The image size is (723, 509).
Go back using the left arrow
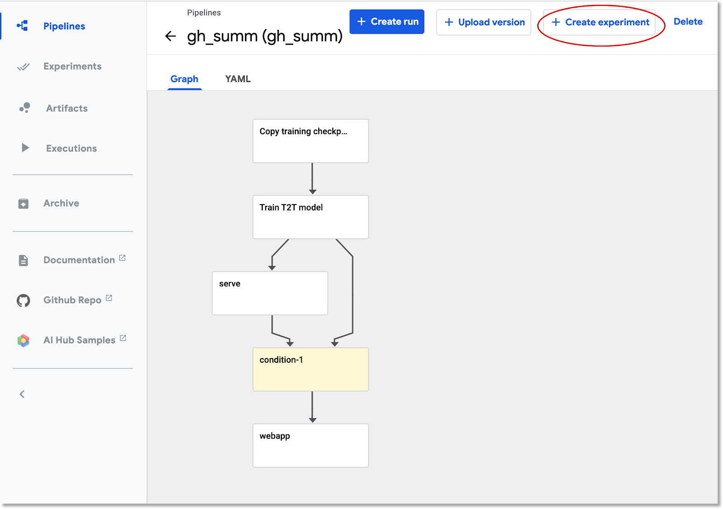pyautogui.click(x=170, y=36)
